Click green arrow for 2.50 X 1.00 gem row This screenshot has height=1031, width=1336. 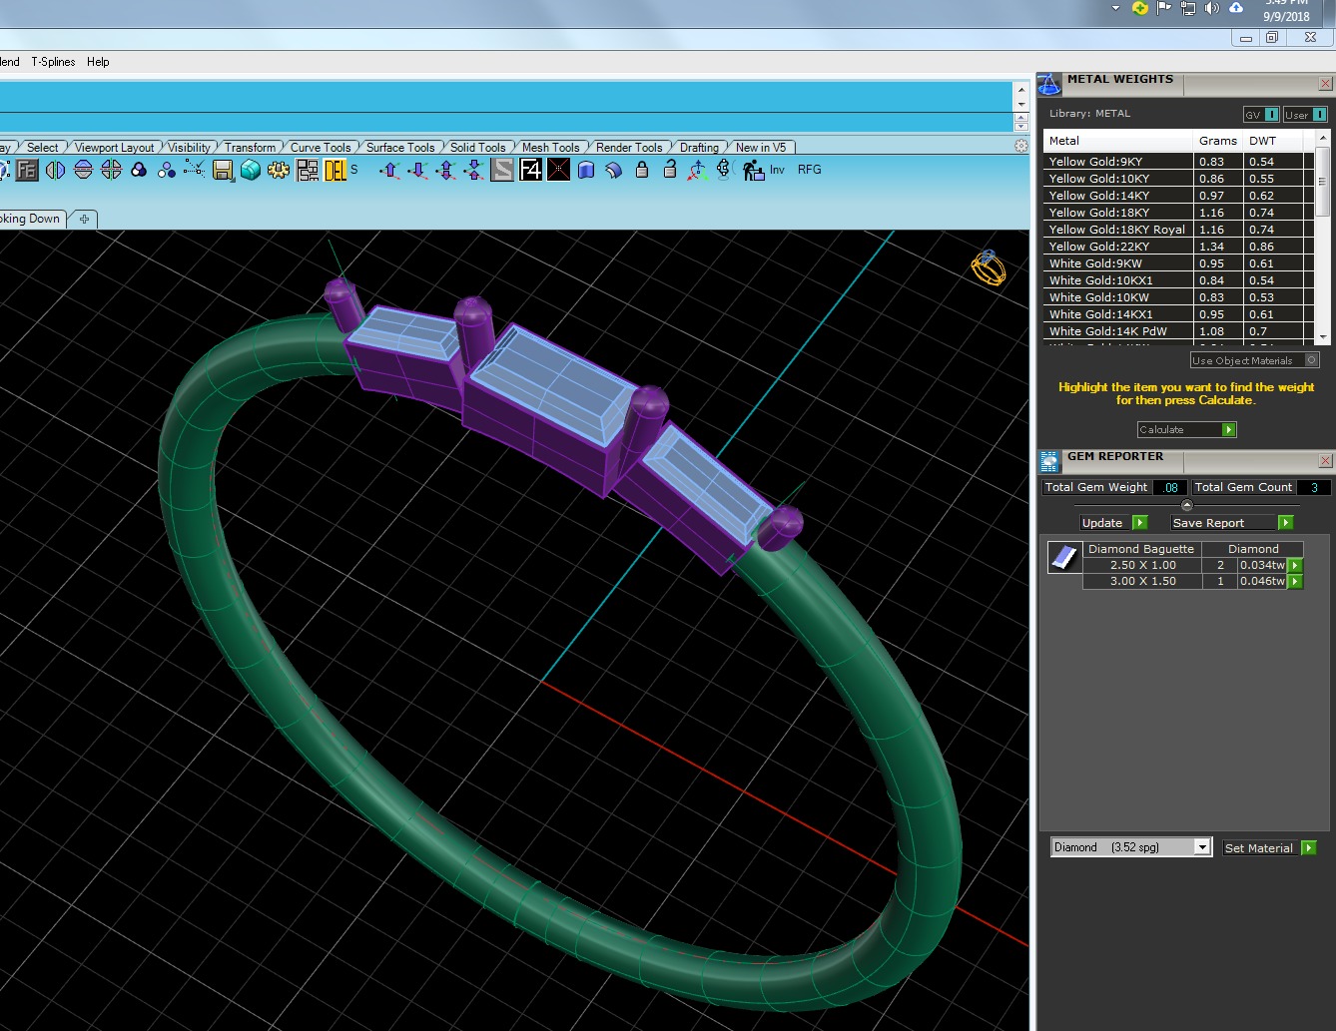click(x=1295, y=565)
